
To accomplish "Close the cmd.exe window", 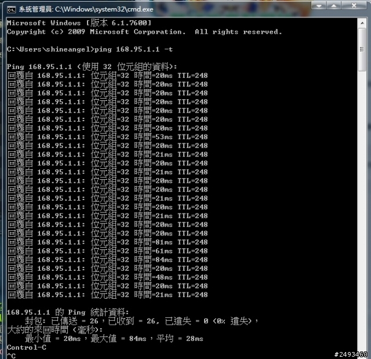I will 354,6.
